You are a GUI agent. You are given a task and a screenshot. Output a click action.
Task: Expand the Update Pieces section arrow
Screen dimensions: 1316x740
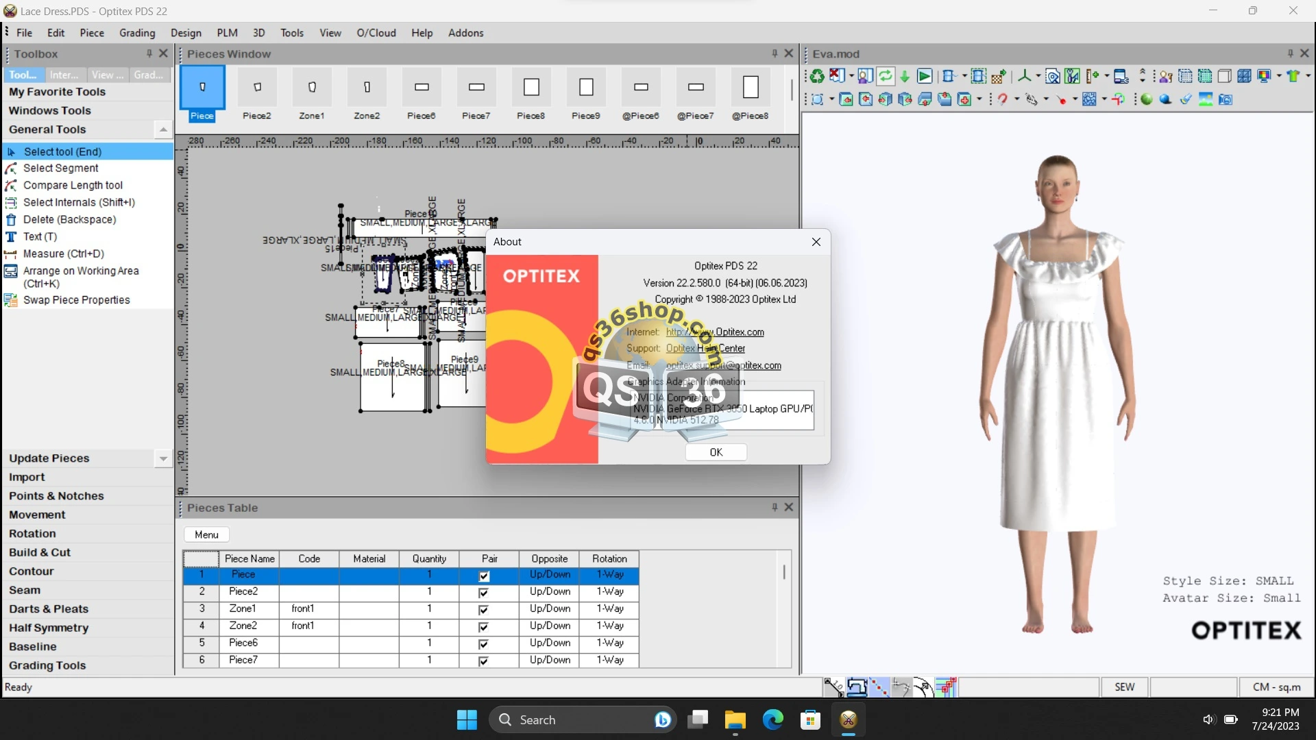coord(162,458)
